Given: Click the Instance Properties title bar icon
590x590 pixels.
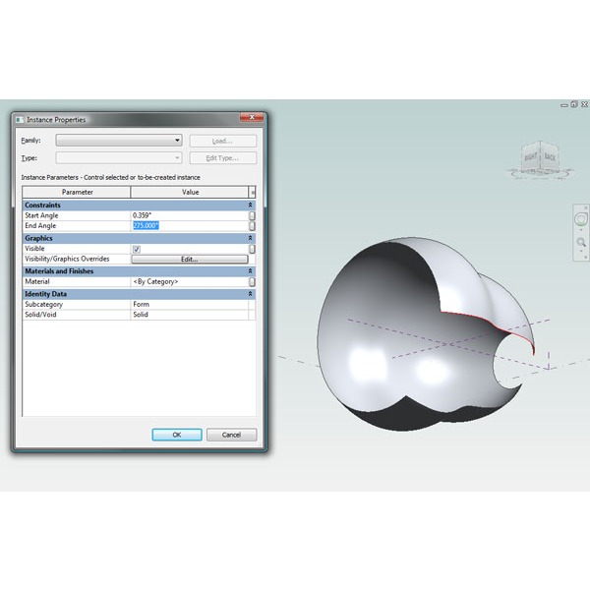Looking at the screenshot, I should (20, 120).
